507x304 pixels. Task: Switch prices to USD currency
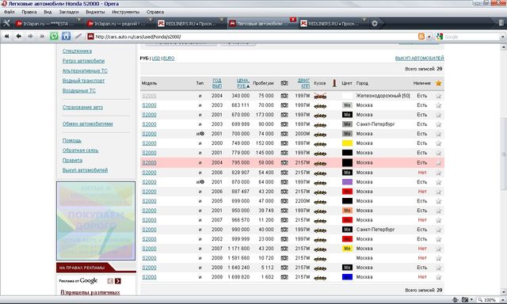point(156,59)
